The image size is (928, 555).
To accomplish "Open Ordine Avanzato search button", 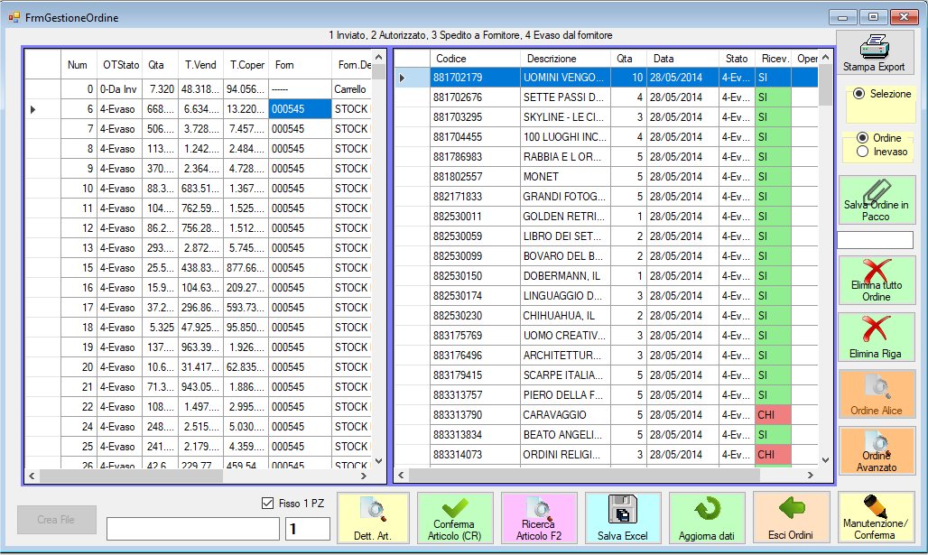I will pos(877,451).
